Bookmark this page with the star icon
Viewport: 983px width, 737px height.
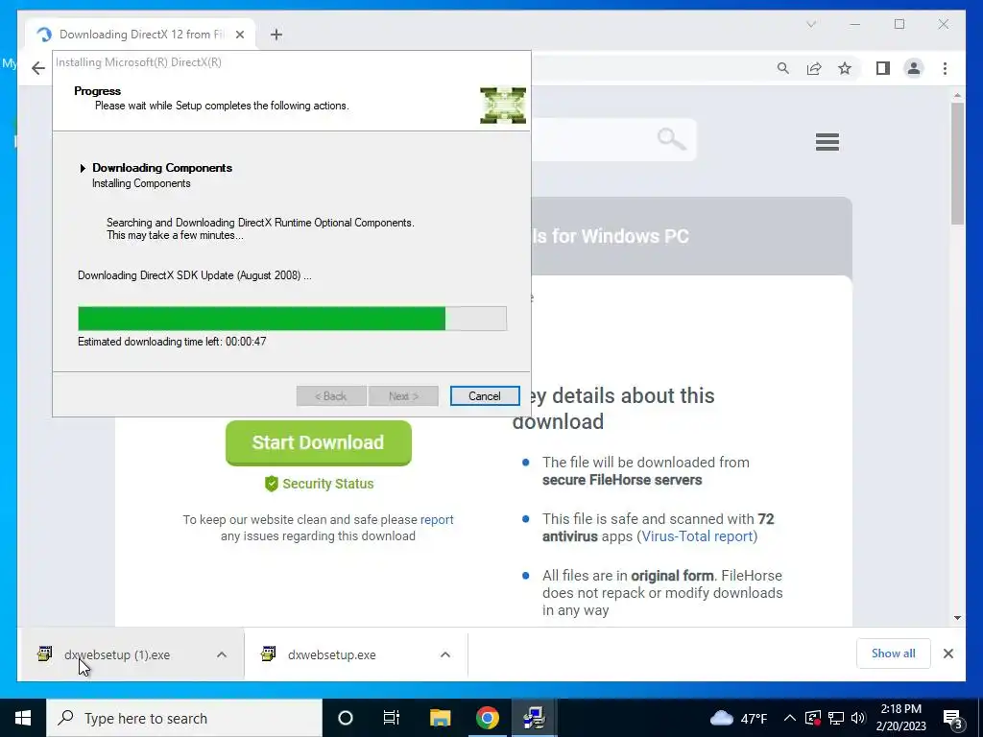[x=845, y=68]
